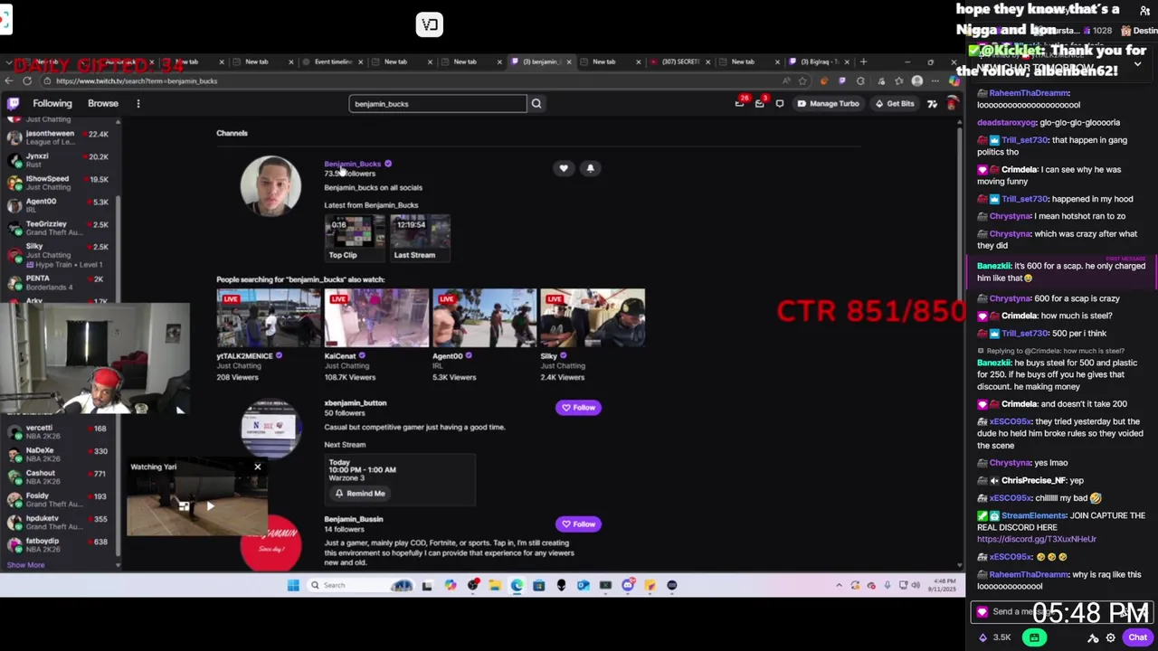Open the Following page
Screen dimensions: 1158x651
[52, 103]
